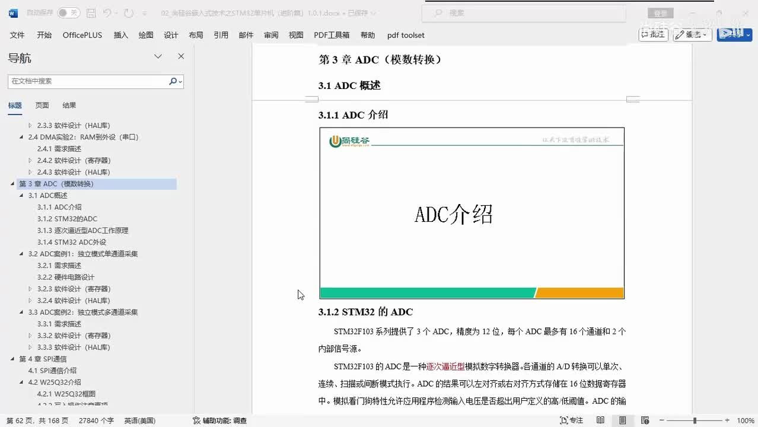758x427 pixels.
Task: Close the 导航 navigation pane
Action: [x=181, y=56]
